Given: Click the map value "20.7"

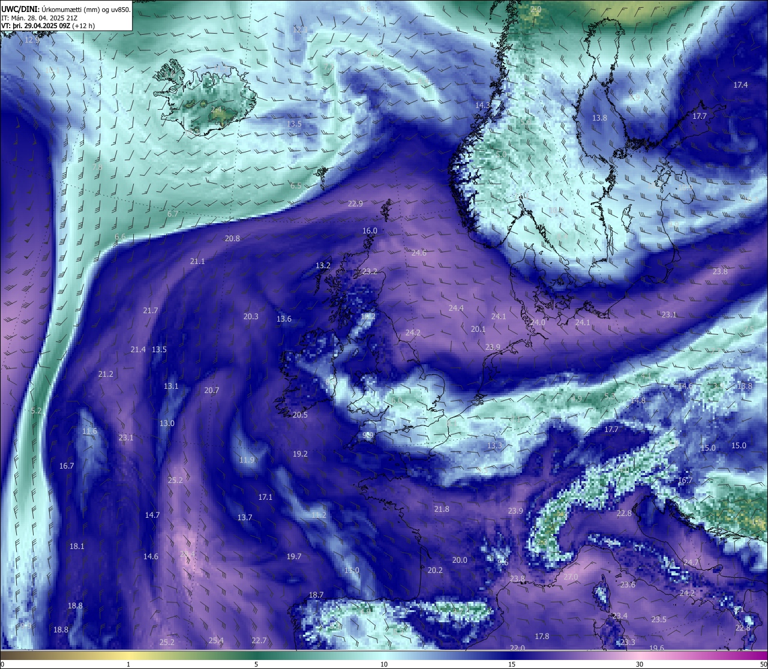Looking at the screenshot, I should click(212, 391).
